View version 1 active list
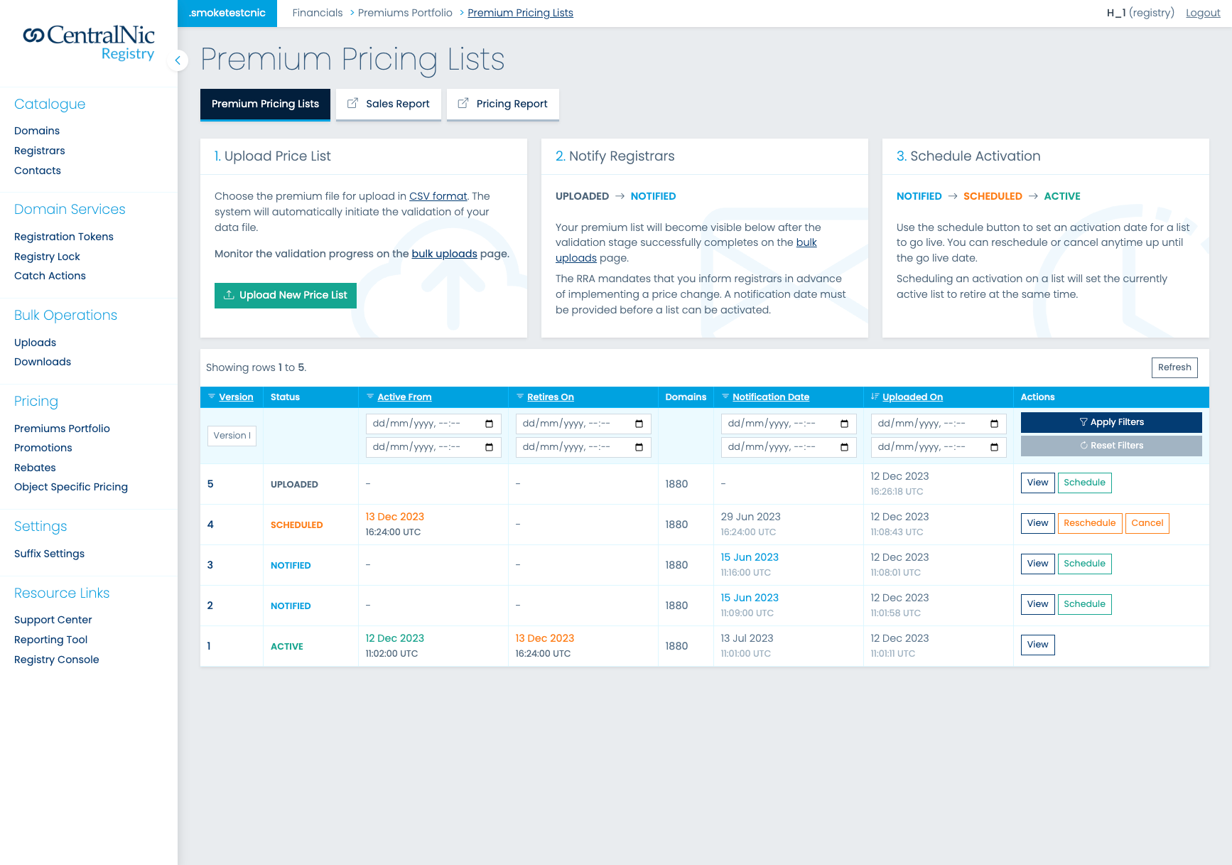1232x865 pixels. point(1038,645)
